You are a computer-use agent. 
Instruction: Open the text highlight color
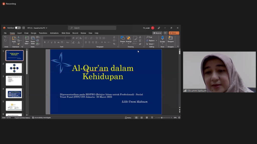[74, 42]
